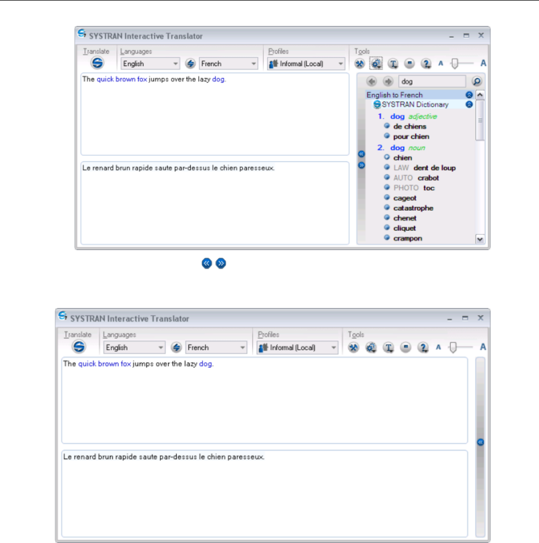Select the 'de chiens' dictionary entry
This screenshot has width=539, height=543.
[410, 126]
